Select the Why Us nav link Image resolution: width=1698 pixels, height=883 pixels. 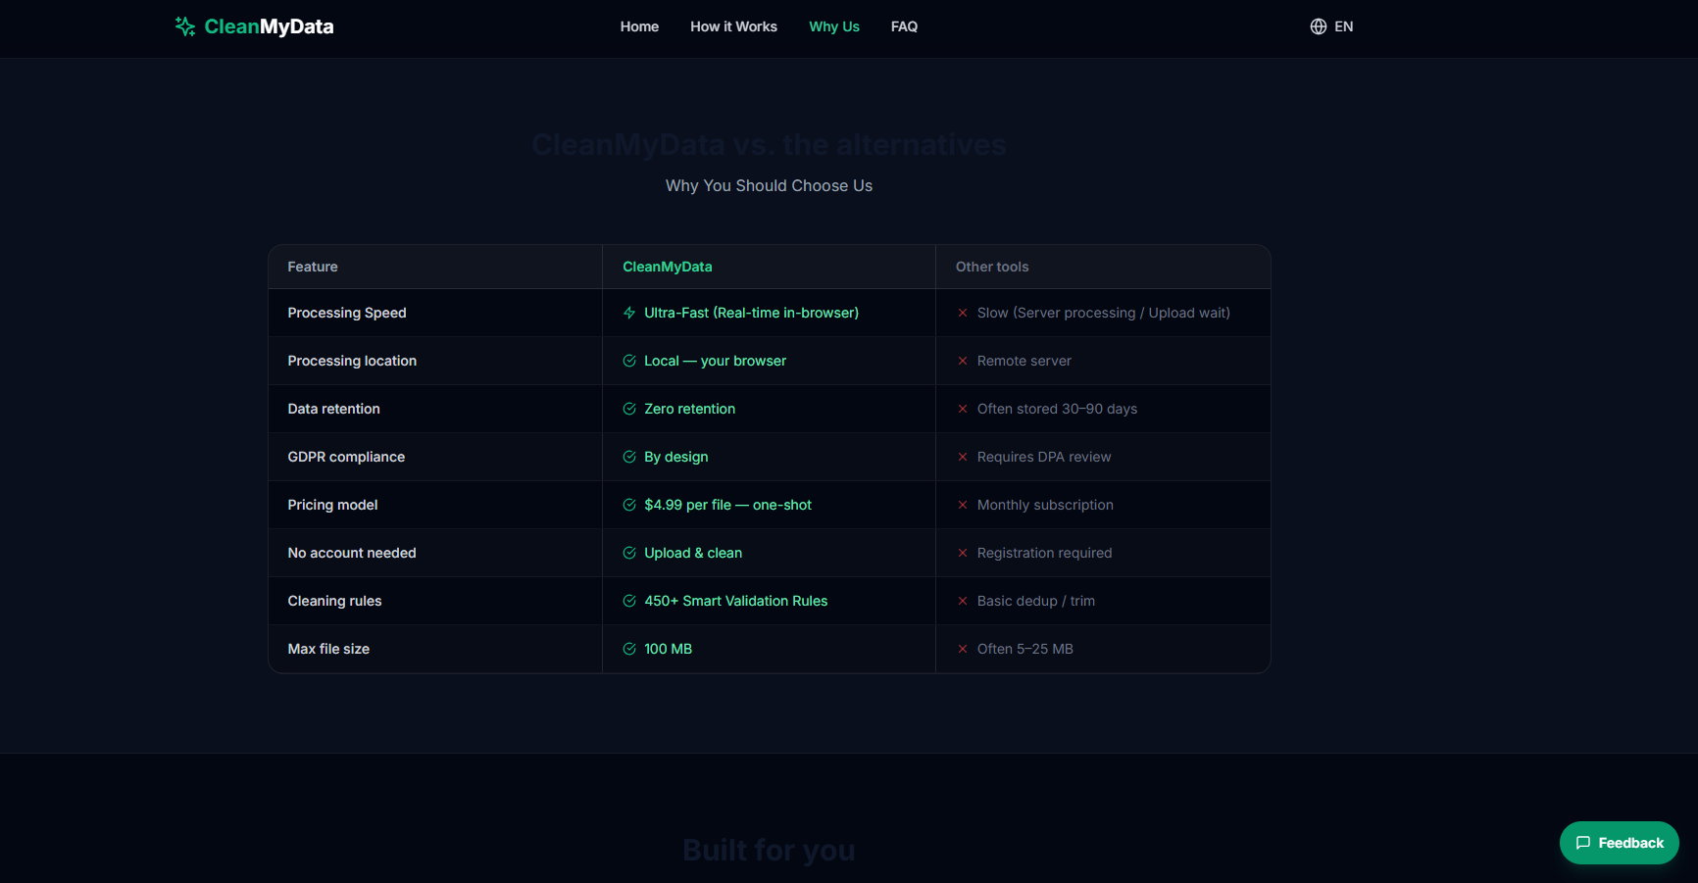click(833, 26)
